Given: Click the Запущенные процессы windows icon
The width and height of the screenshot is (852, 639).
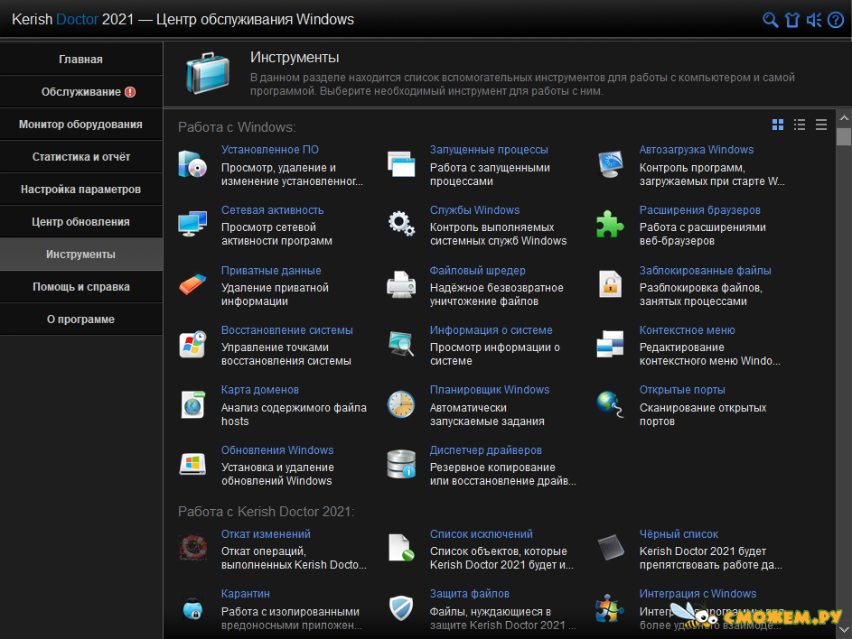Looking at the screenshot, I should pyautogui.click(x=401, y=164).
